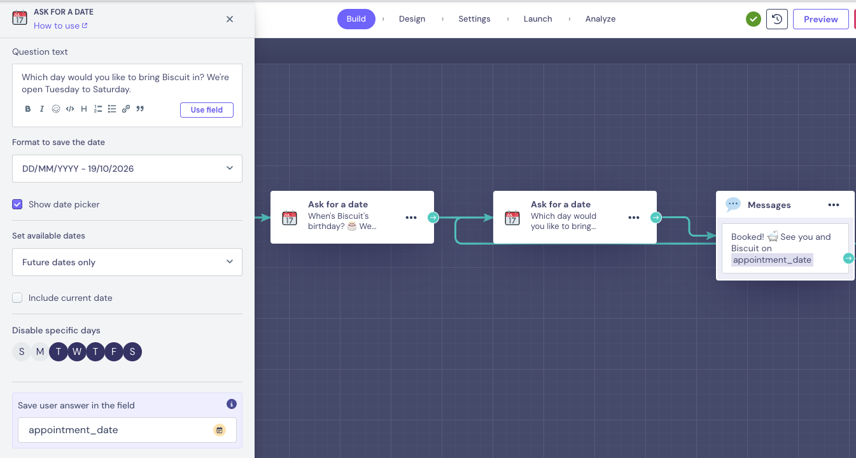Screen dimensions: 856x458
Task: Apply italic formatting in question text toolbar
Action: pos(42,109)
